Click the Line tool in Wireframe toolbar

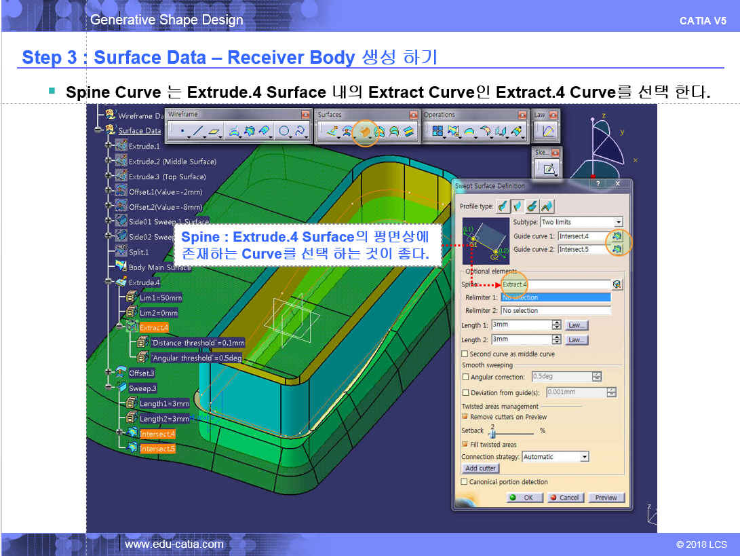[x=197, y=131]
